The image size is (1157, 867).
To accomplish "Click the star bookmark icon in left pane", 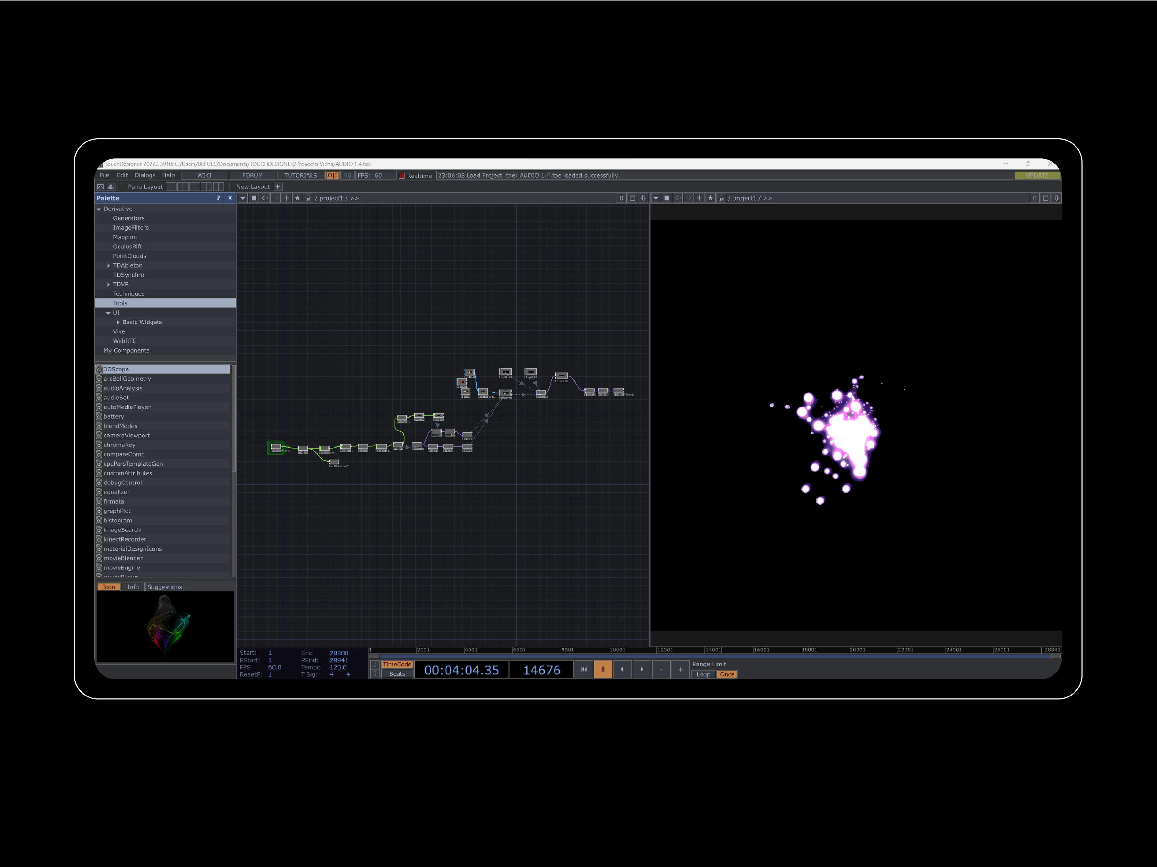I will 297,198.
